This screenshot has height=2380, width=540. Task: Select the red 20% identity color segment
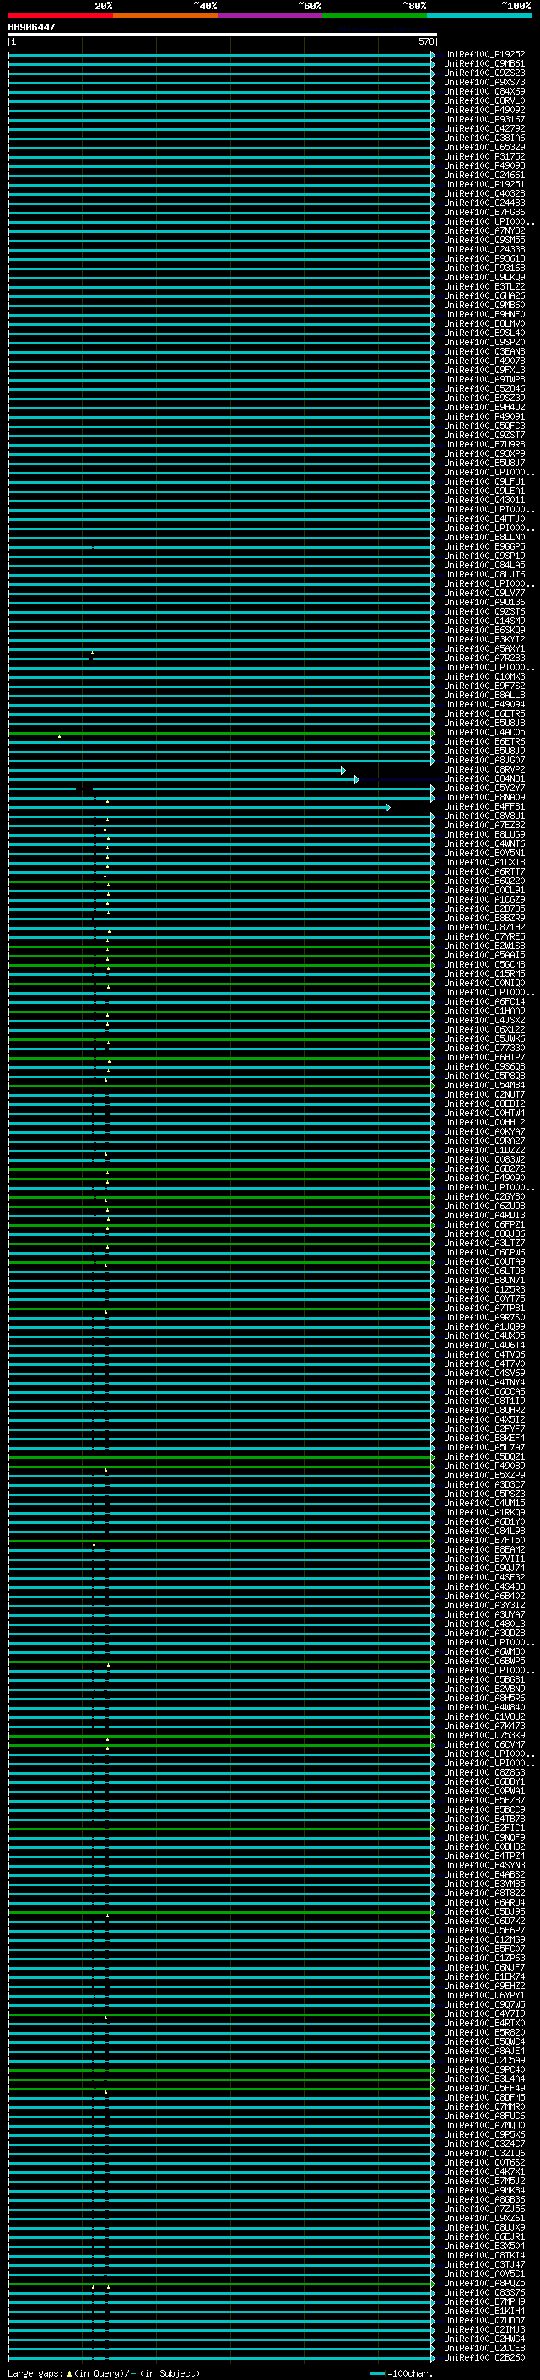pyautogui.click(x=60, y=15)
